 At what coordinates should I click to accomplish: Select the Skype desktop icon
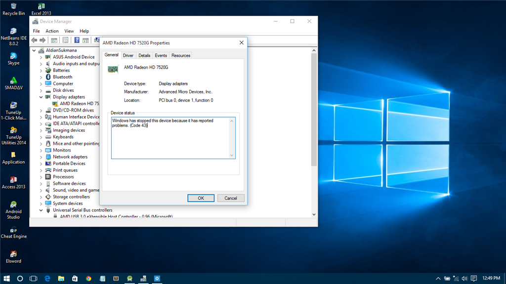click(13, 59)
